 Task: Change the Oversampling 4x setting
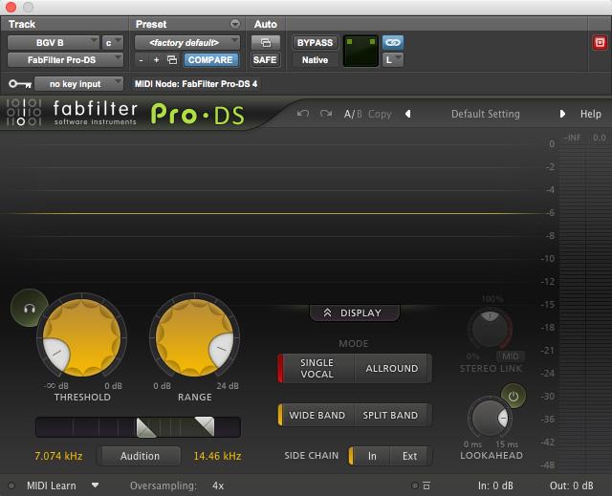218,485
